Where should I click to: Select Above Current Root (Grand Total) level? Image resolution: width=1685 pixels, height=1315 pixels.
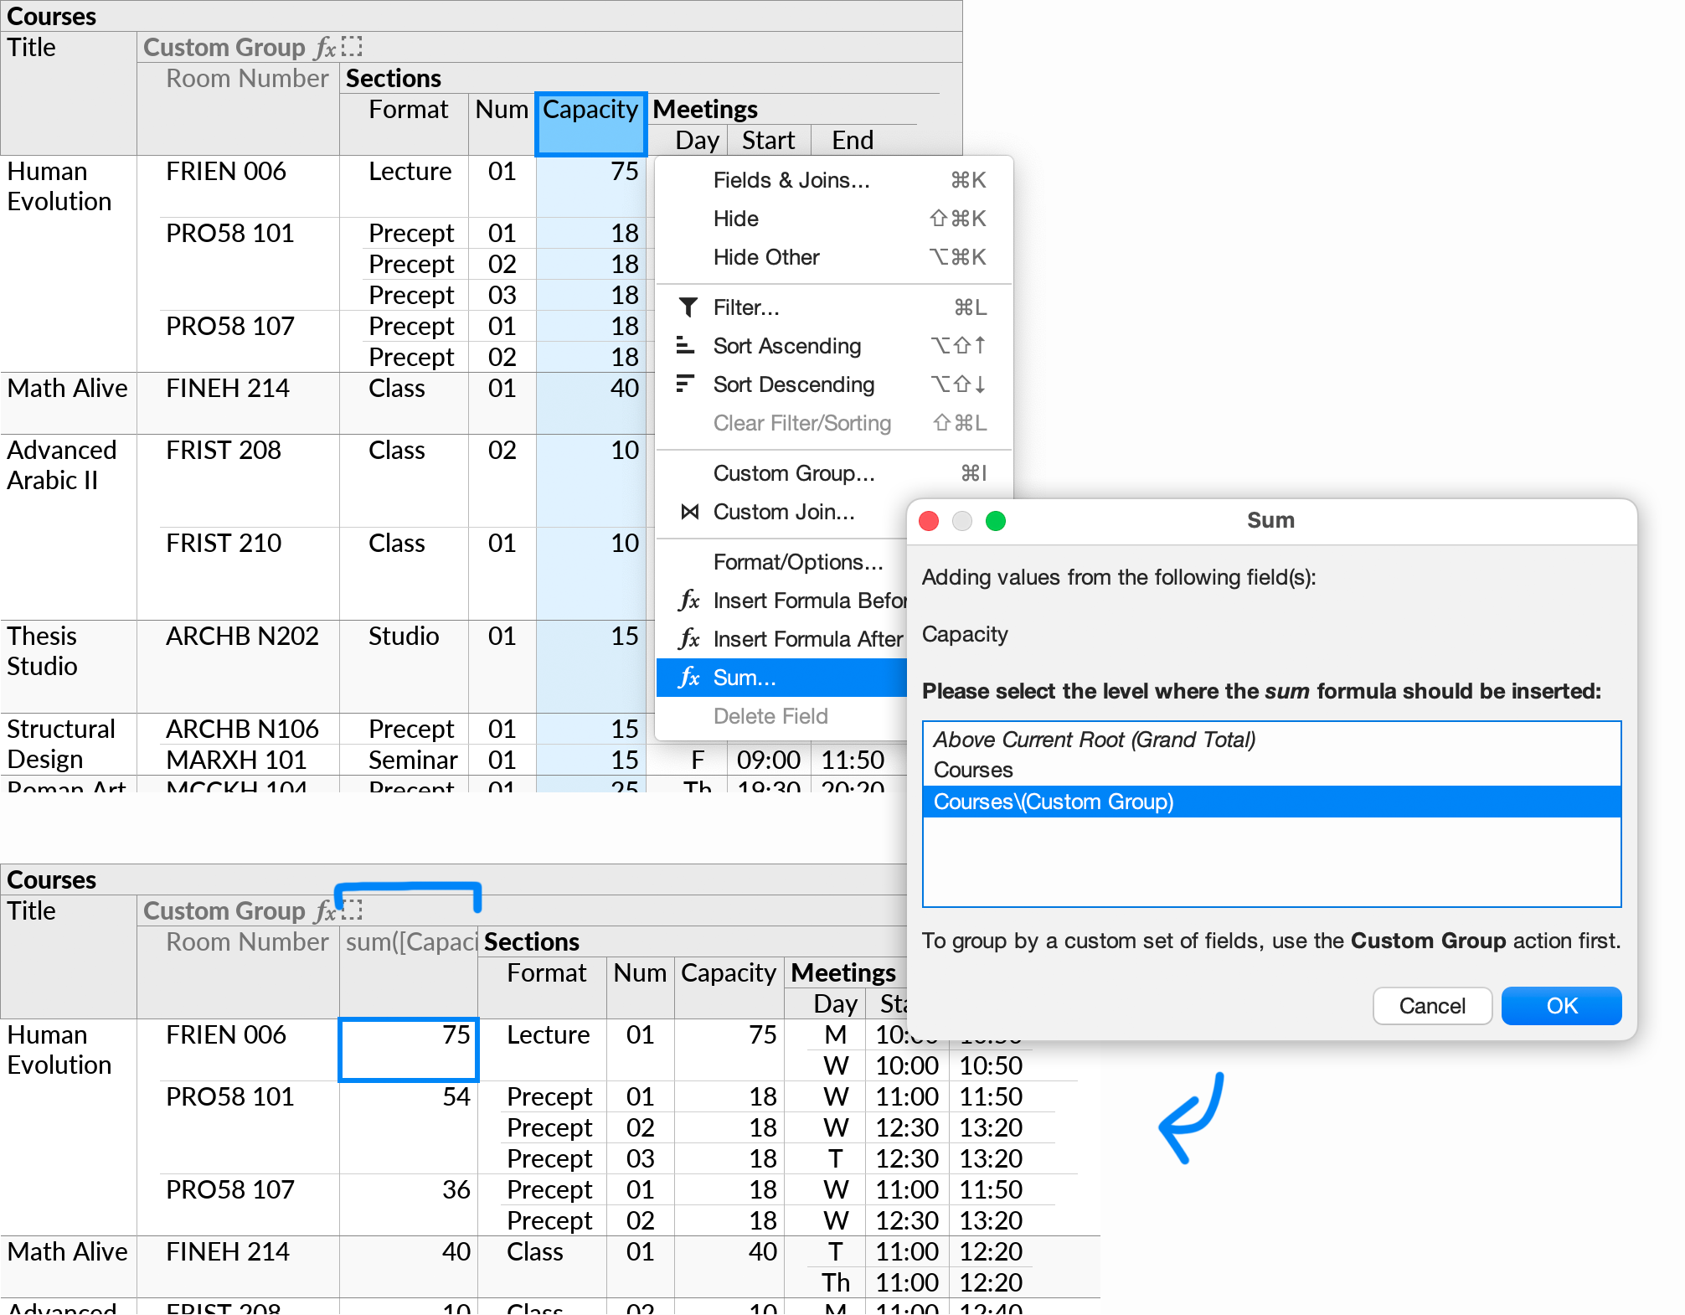point(1094,740)
